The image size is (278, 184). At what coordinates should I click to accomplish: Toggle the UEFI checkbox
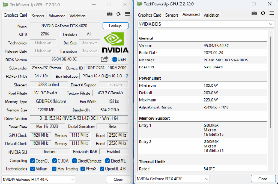114,60
